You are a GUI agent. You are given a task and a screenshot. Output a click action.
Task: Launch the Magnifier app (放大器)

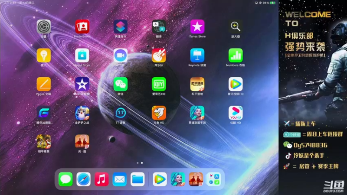click(x=236, y=27)
